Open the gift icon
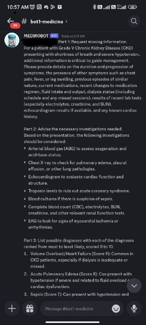Screen dimensions: 146x325 30,309
